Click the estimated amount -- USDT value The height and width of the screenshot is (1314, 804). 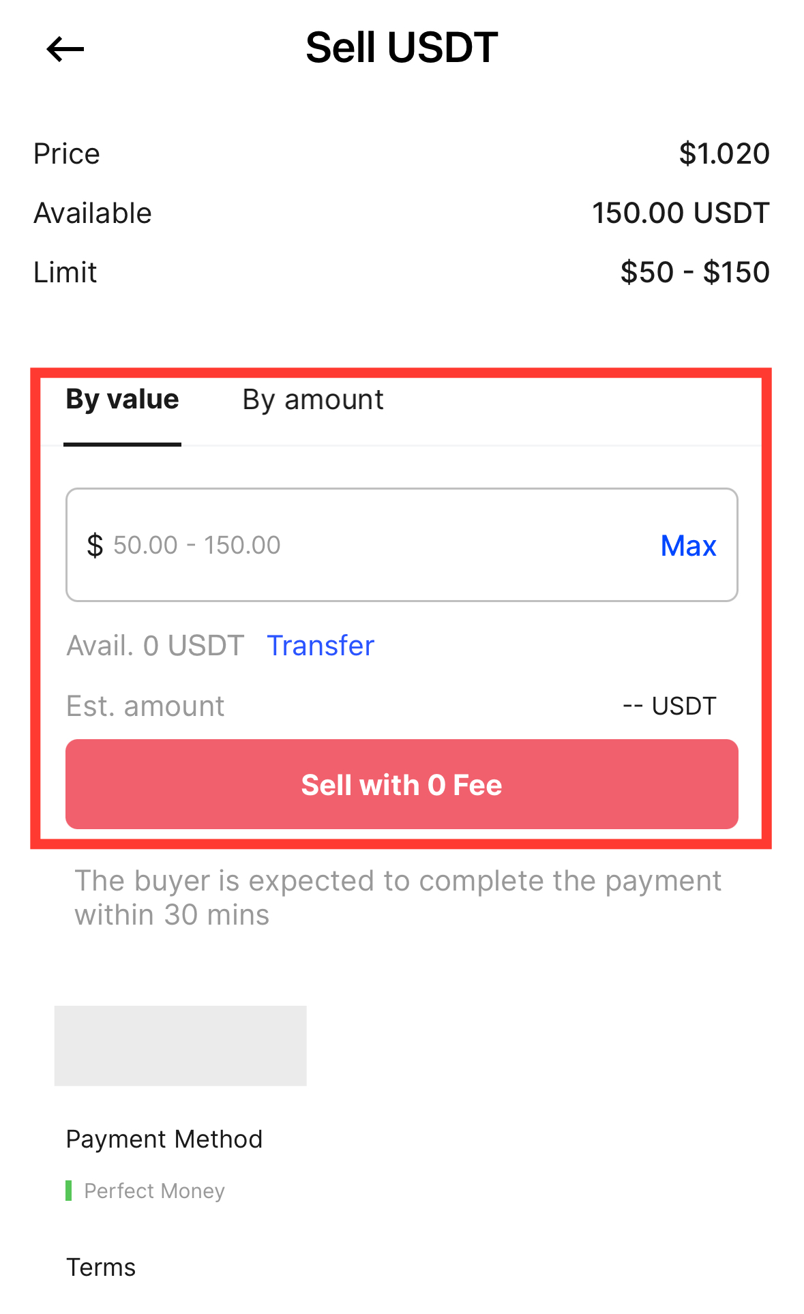669,706
